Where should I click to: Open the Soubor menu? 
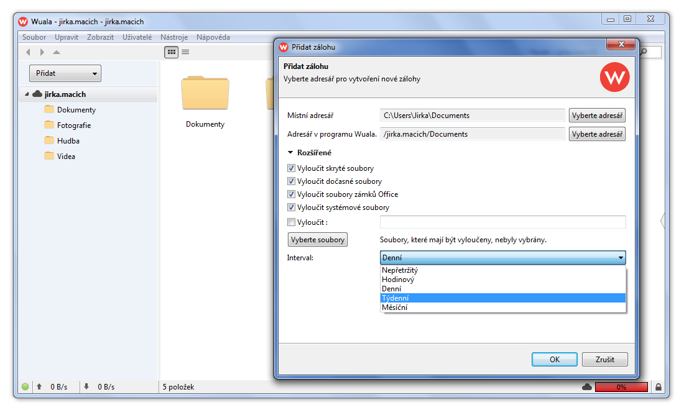pyautogui.click(x=34, y=37)
